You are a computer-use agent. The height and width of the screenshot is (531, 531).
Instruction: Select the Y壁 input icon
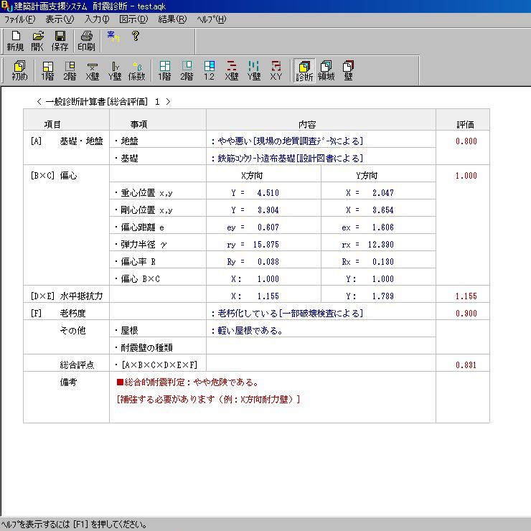(115, 70)
